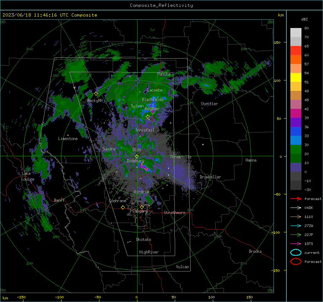
Task: Select the 30 dBZ green color swatch
Action: (x=296, y=149)
